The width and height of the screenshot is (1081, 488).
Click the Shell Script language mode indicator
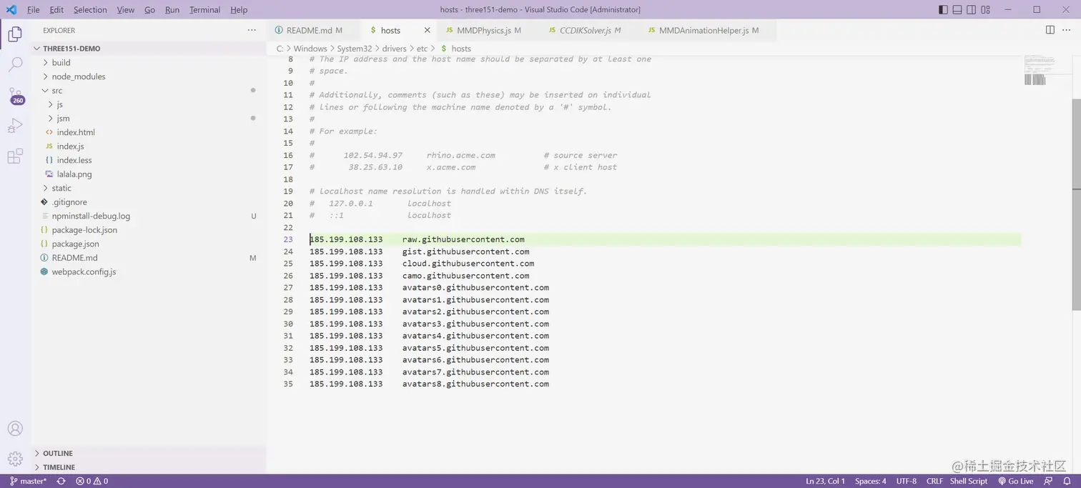968,481
